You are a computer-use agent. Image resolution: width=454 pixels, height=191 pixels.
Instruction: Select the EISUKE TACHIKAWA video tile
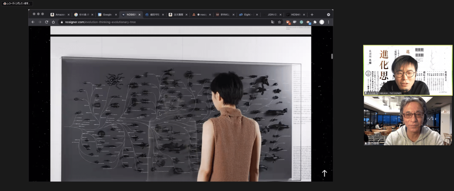pyautogui.click(x=408, y=70)
